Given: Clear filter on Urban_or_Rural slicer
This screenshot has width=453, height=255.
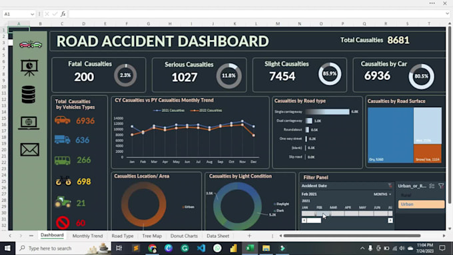Looking at the screenshot, I should (x=441, y=186).
